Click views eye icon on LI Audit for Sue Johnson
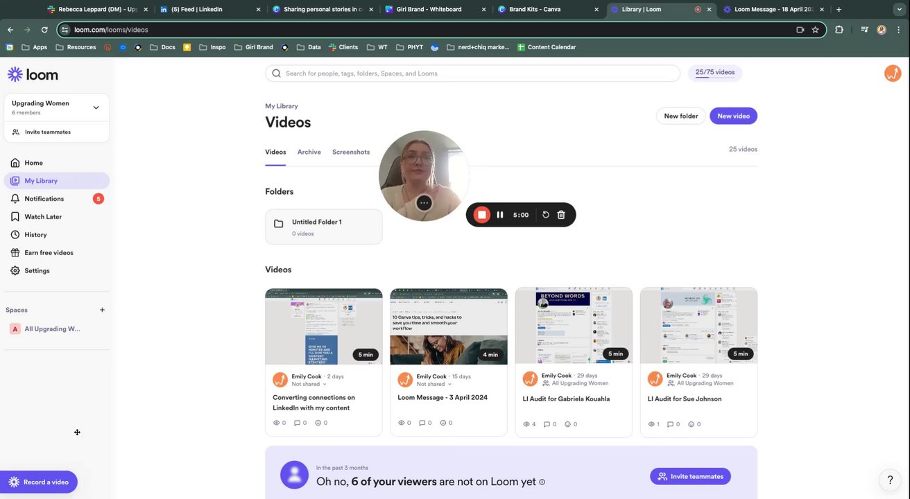Image resolution: width=910 pixels, height=499 pixels. click(x=651, y=424)
